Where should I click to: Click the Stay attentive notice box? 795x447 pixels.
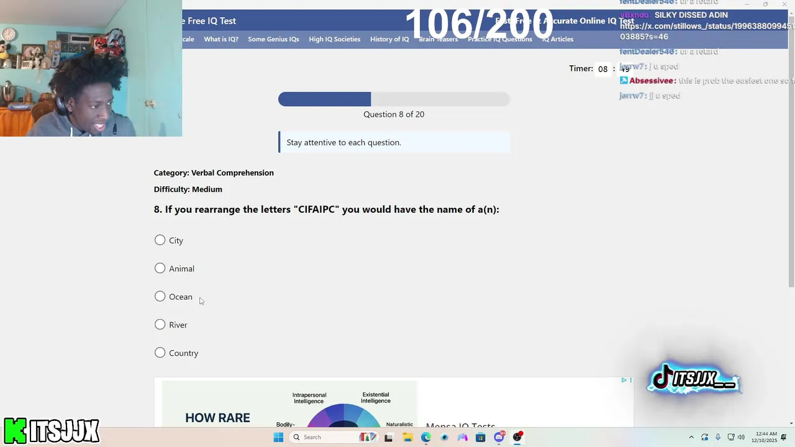pos(394,142)
